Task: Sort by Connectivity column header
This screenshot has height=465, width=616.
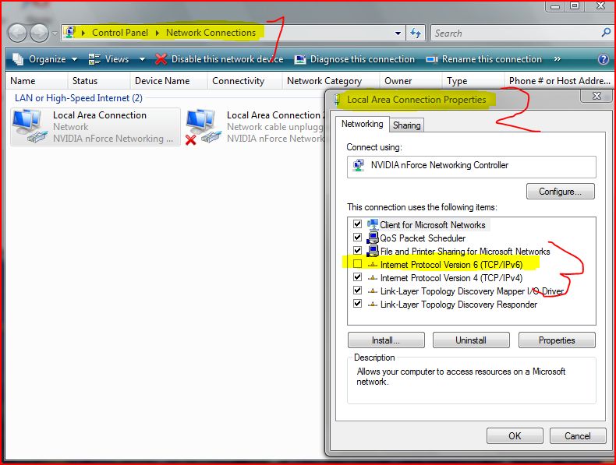Action: [245, 81]
